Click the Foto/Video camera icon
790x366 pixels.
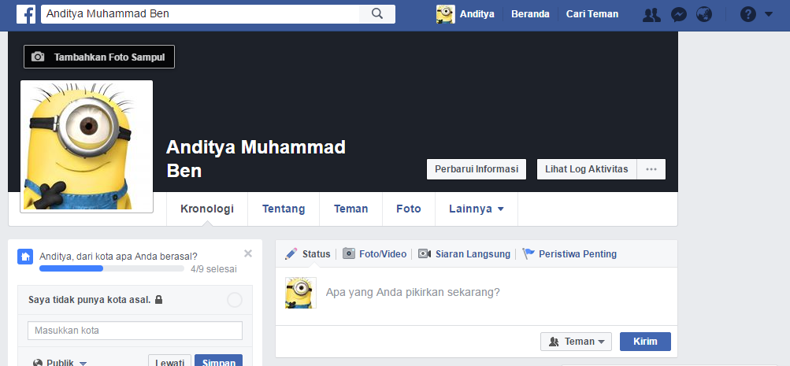click(349, 253)
